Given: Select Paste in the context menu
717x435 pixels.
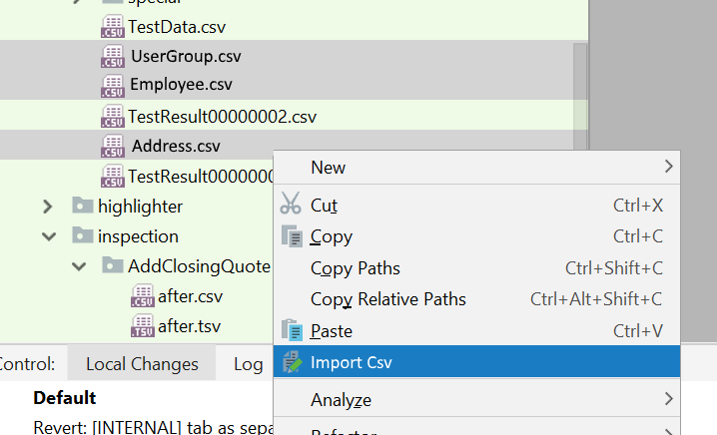Looking at the screenshot, I should click(476, 330).
